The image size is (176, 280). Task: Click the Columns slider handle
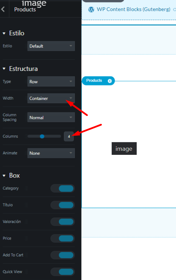(42, 136)
